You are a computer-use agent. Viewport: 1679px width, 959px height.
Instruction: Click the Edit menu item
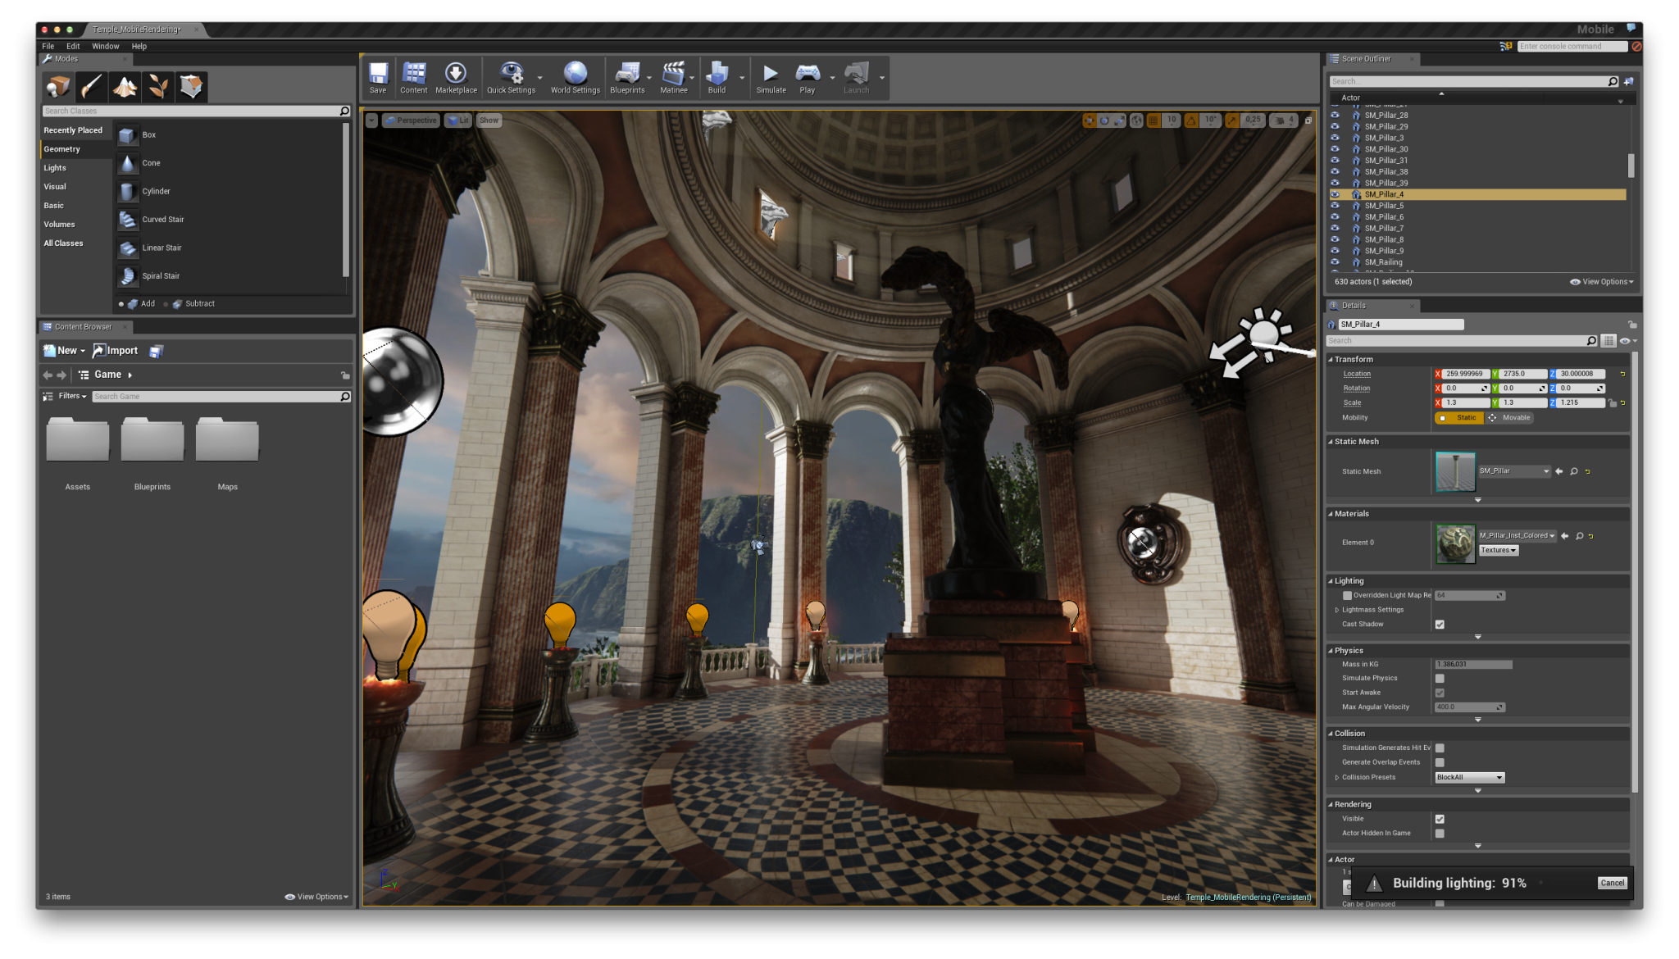click(x=73, y=46)
